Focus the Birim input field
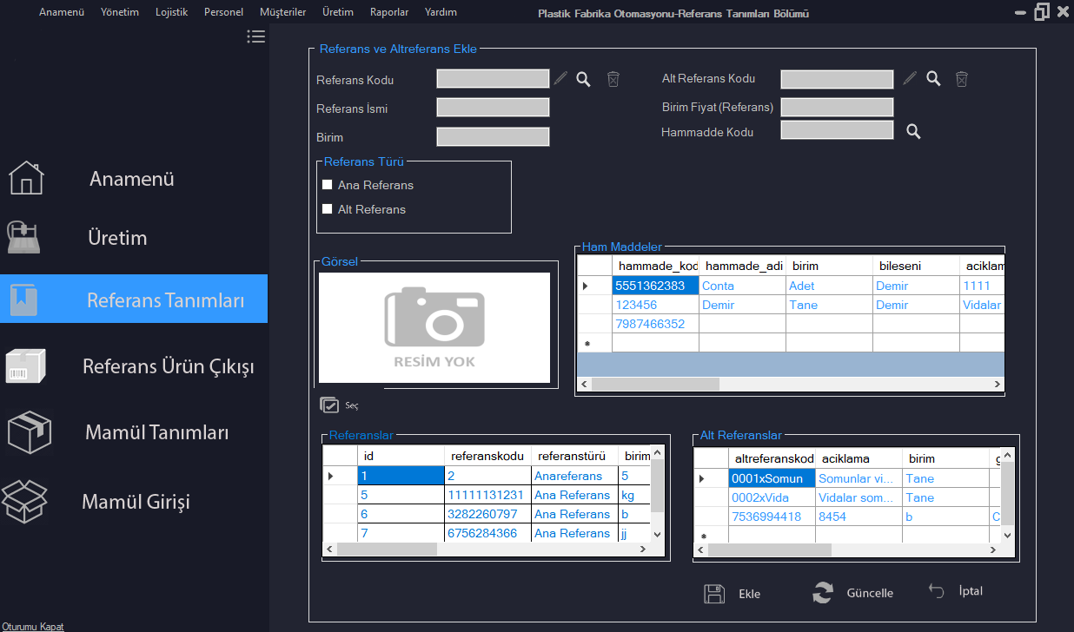 493,136
